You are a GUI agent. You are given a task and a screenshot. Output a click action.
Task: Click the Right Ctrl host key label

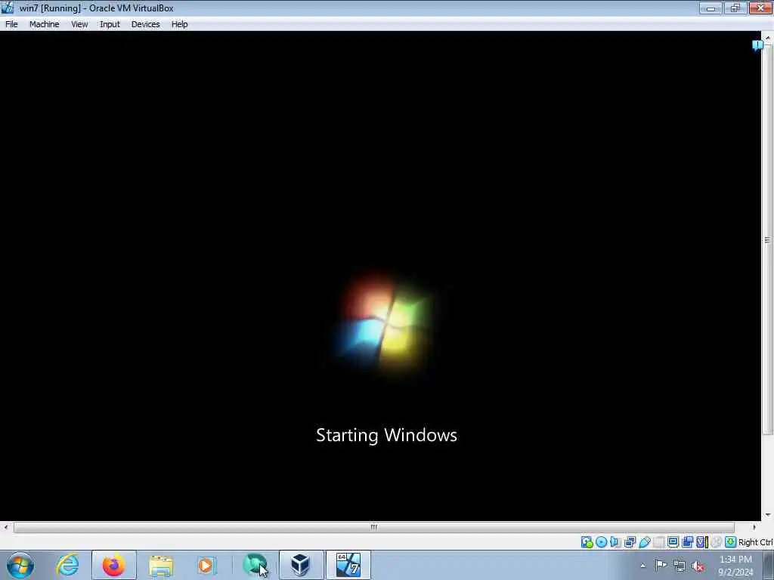pos(755,542)
